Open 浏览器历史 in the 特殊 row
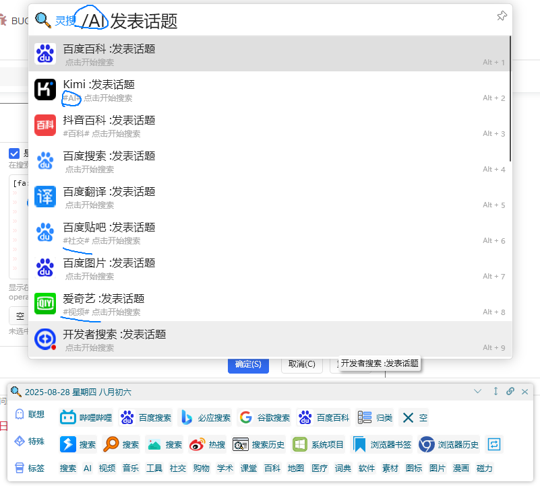The height and width of the screenshot is (486, 540). [x=449, y=444]
